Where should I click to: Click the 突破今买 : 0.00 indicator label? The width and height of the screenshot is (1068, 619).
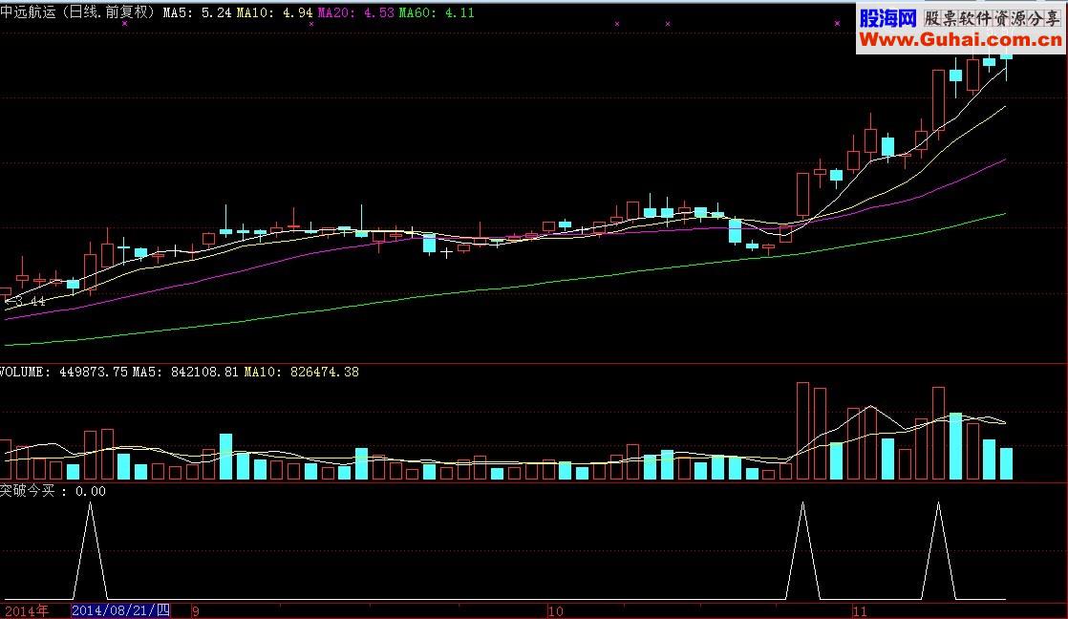tap(53, 491)
